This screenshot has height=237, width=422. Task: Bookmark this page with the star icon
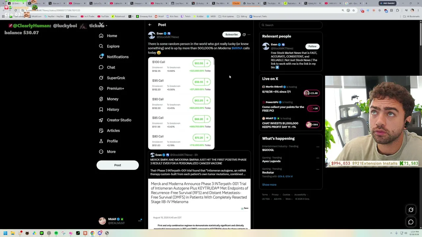(x=353, y=11)
